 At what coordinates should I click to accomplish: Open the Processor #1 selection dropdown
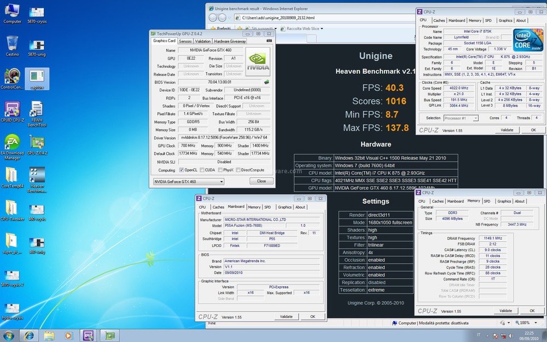[x=461, y=118]
